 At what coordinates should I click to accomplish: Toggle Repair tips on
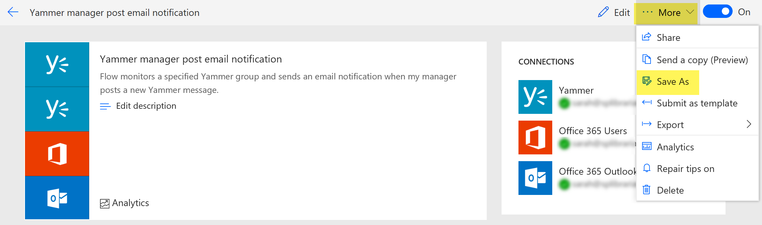685,169
